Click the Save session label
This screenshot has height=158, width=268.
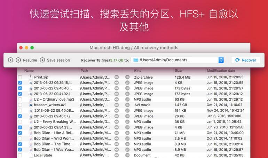(58, 60)
